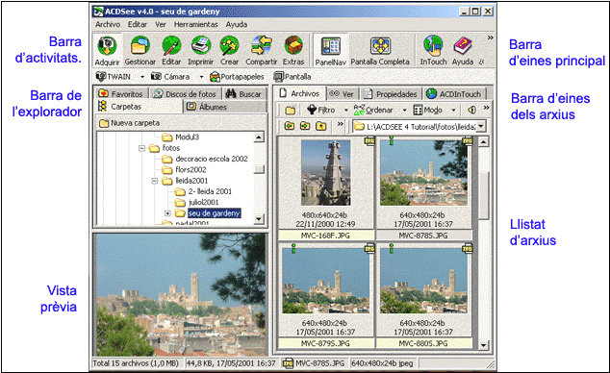Click the back folder navigation icon
Viewport: 610px width, 373px height.
[x=289, y=126]
